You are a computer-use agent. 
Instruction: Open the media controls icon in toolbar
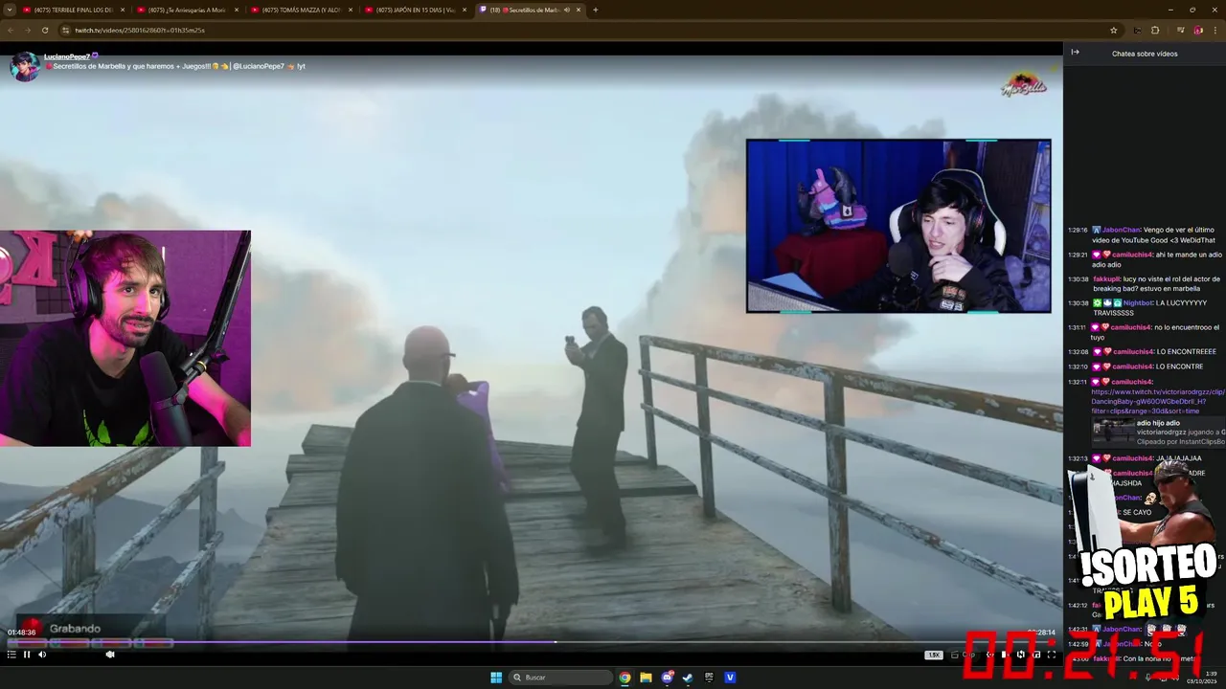pos(1180,30)
